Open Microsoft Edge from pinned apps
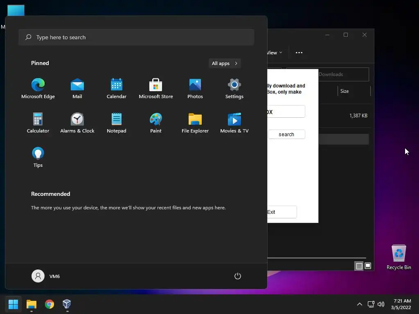 pos(38,89)
